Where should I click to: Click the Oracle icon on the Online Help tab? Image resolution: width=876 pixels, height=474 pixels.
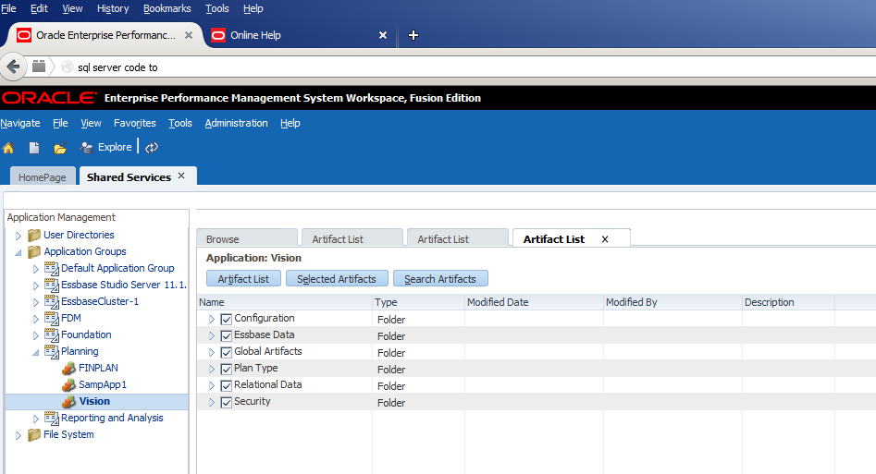[x=218, y=35]
